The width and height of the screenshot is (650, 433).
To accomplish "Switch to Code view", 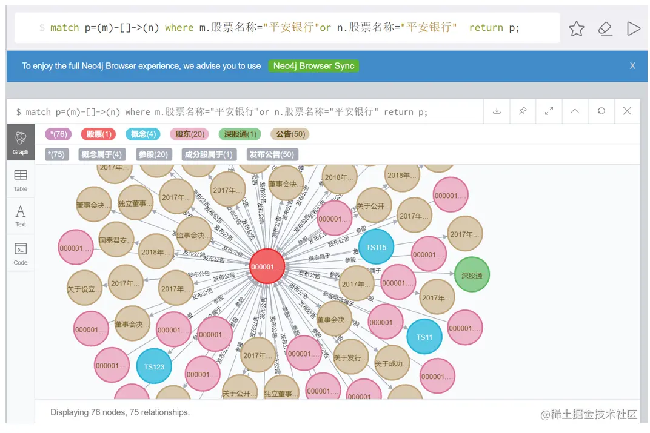I will pyautogui.click(x=21, y=253).
